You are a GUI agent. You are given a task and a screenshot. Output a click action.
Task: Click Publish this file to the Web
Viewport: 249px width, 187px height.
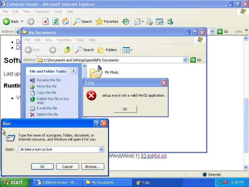(53, 101)
